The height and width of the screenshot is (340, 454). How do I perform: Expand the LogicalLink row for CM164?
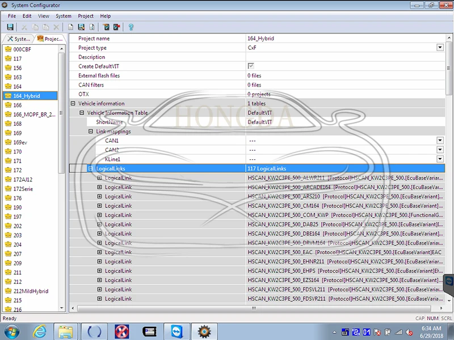100,206
